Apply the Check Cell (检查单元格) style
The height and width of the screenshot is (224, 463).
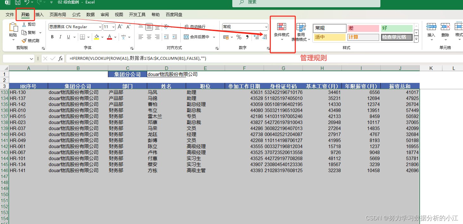click(397, 37)
